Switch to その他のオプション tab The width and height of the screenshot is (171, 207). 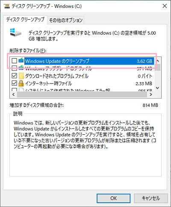[66, 20]
